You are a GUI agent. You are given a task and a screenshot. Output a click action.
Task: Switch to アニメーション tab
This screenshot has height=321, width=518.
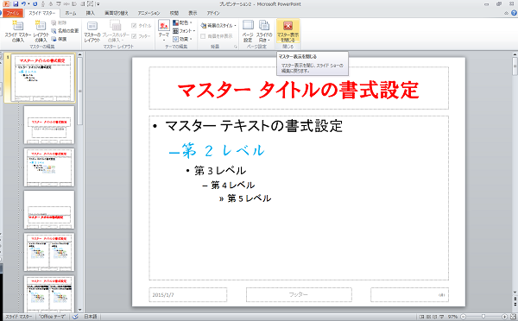[x=148, y=13]
